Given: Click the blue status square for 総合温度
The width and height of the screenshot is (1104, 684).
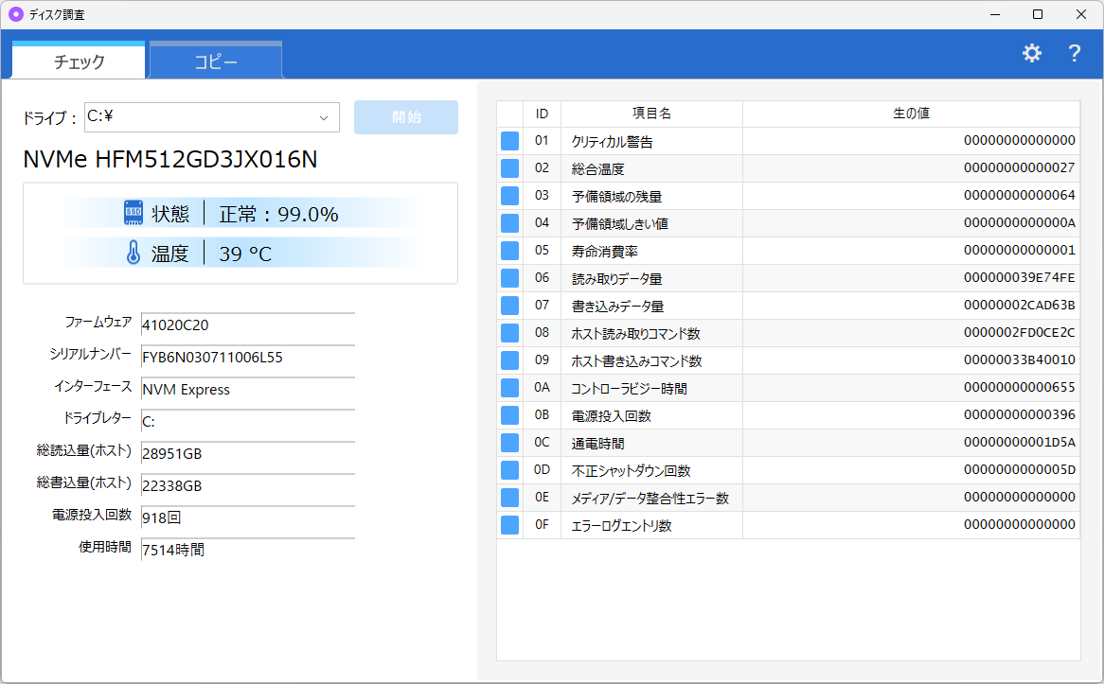Looking at the screenshot, I should click(510, 168).
